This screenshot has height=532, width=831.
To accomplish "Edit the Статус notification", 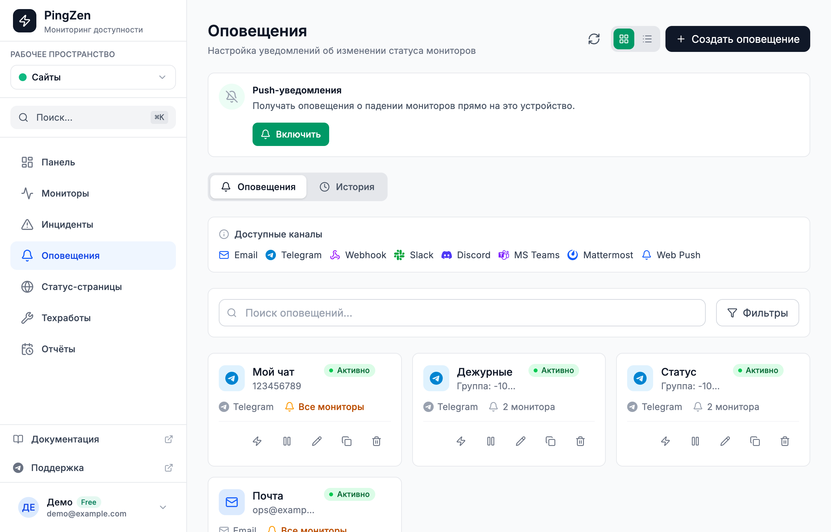I will (x=725, y=441).
